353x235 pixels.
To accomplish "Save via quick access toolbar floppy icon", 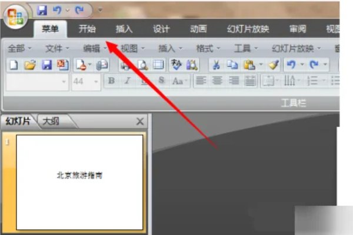I will pos(42,11).
